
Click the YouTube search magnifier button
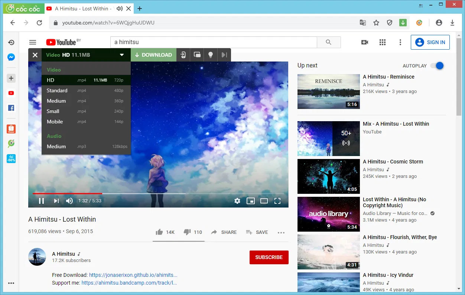tap(329, 42)
